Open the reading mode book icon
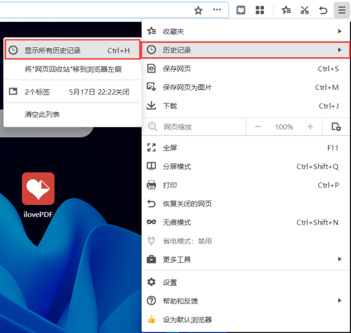Screen dimensions: 351x333 pos(241,10)
